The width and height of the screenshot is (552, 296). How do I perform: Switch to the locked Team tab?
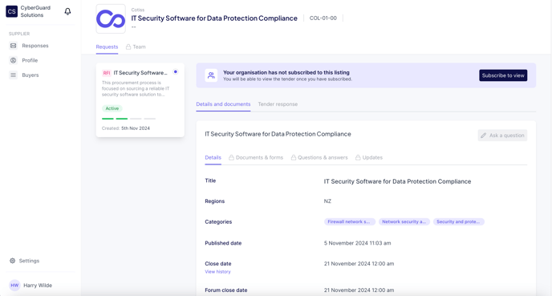tap(136, 47)
